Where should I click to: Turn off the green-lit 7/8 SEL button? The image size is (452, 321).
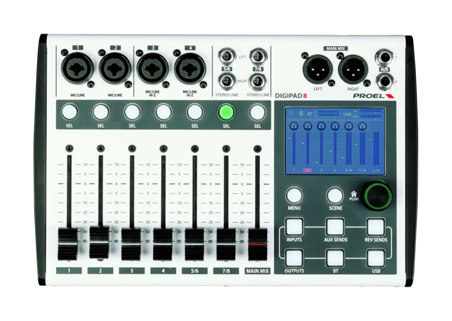226,112
